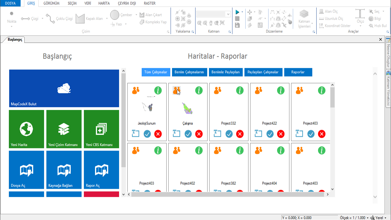Switch to the GÖRÜNÜM ribbon tab
This screenshot has height=220, width=391.
(52, 3)
